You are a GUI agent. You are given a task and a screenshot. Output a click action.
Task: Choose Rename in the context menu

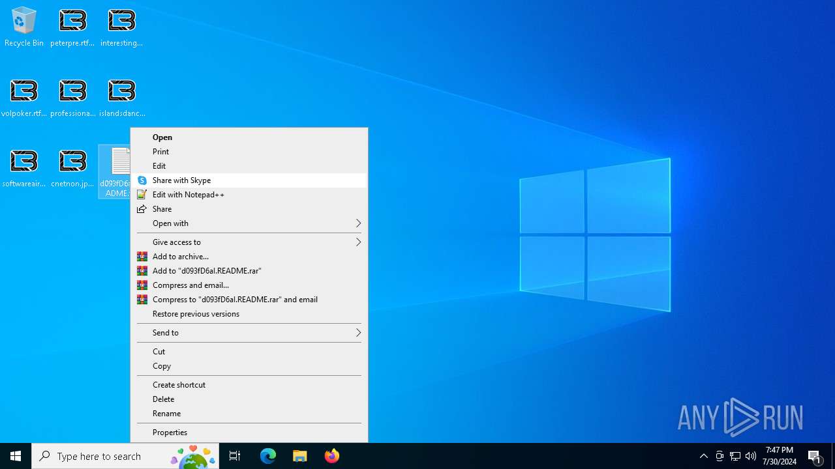tap(249, 414)
